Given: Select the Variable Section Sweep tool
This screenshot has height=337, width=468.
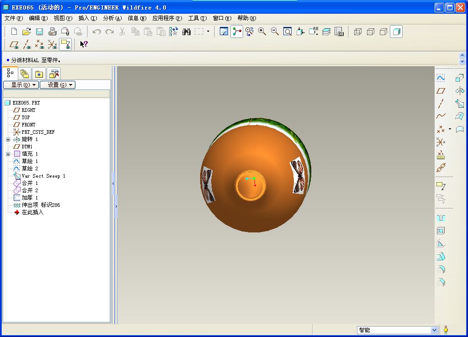Looking at the screenshot, I should coord(460,104).
